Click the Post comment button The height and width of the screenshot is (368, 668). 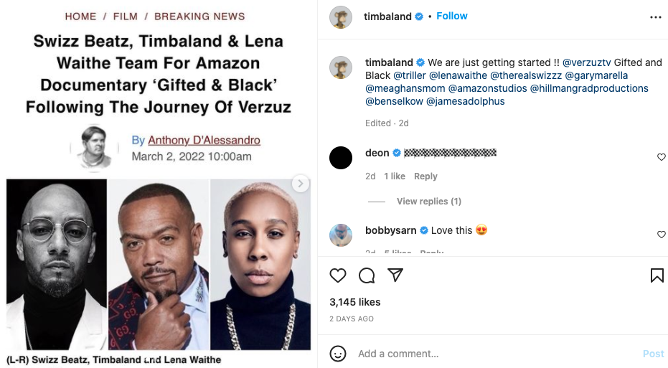click(x=653, y=354)
